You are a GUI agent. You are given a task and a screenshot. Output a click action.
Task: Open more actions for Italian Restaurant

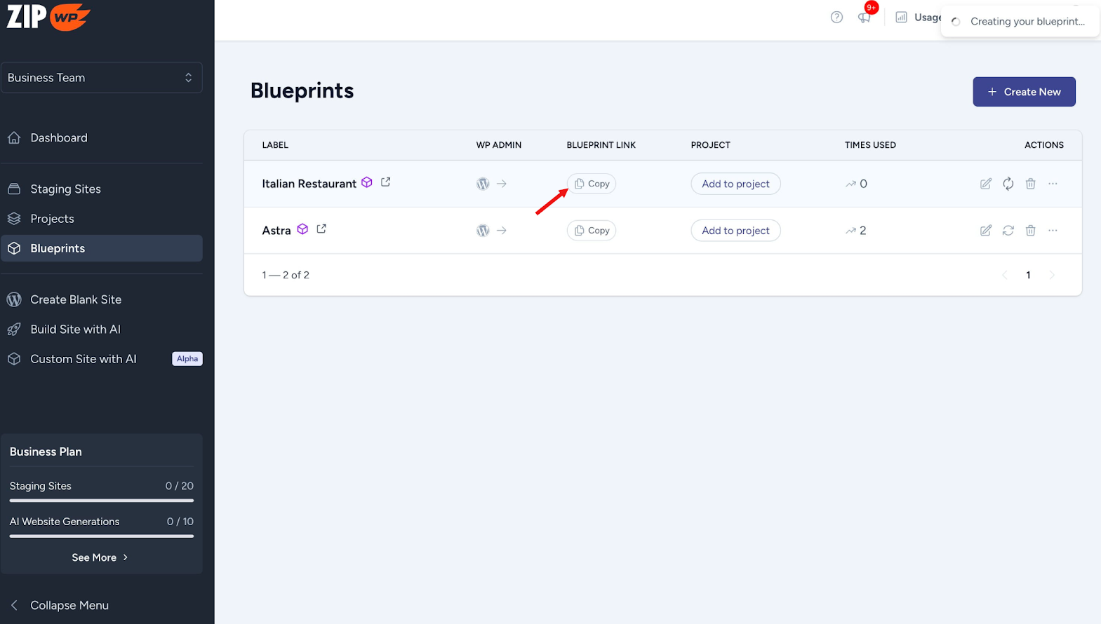tap(1053, 184)
